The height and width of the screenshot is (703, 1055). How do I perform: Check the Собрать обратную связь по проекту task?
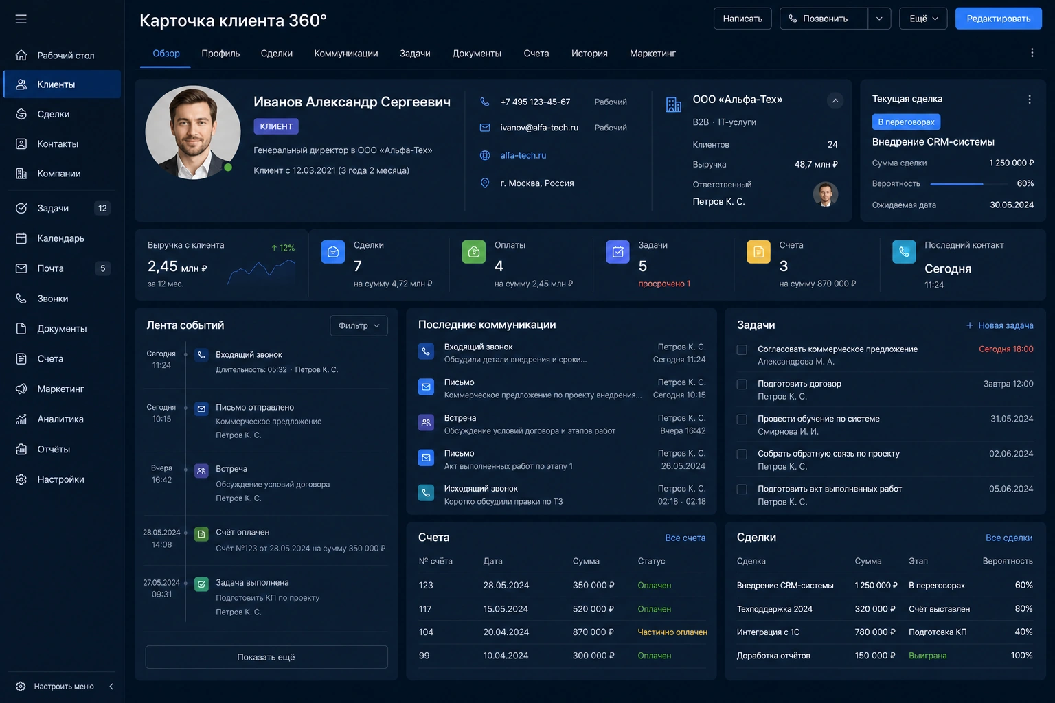point(742,454)
